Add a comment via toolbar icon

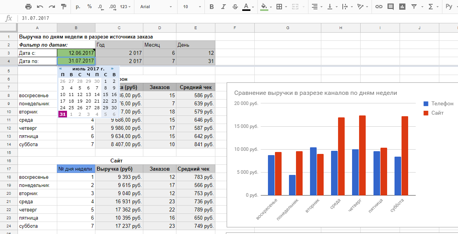pos(391,7)
